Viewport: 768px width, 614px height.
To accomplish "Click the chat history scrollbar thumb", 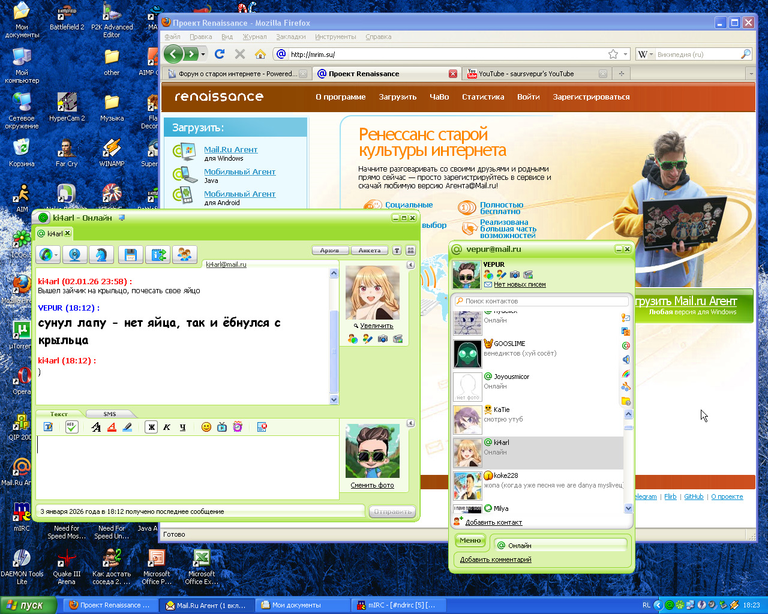I will tap(334, 351).
